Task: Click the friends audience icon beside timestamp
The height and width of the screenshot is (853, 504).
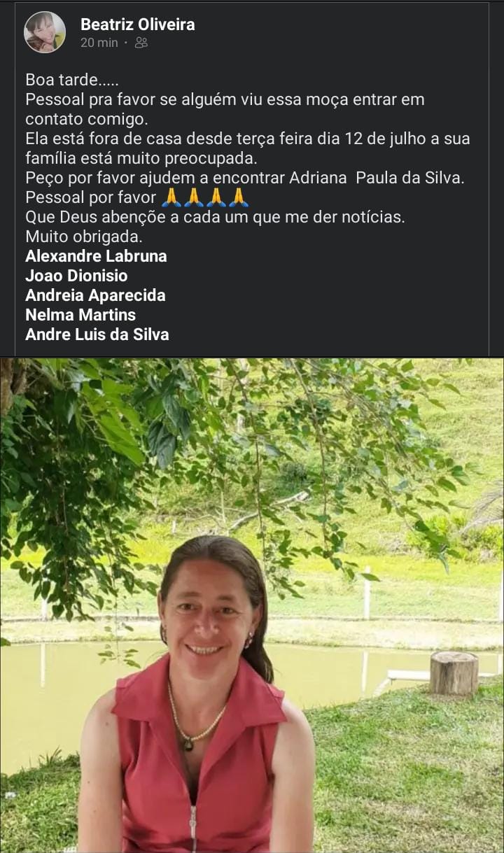Action: (141, 43)
